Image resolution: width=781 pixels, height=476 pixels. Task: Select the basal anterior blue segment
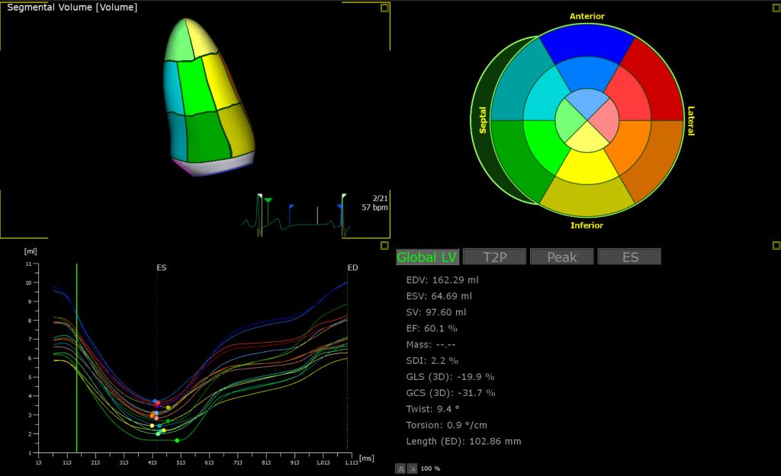(x=587, y=42)
